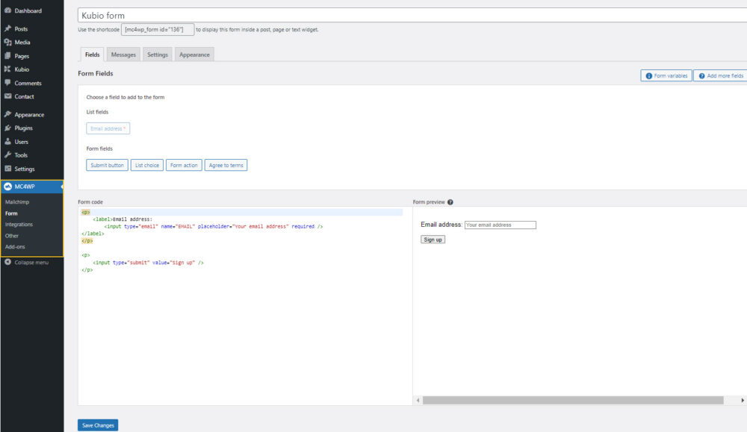Switch to the Messages tab
The height and width of the screenshot is (432, 747).
point(123,54)
